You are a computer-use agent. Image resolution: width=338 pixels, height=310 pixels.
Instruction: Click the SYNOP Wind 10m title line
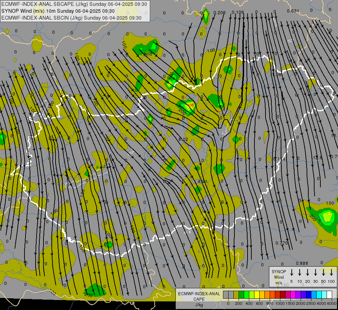pyautogui.click(x=58, y=11)
